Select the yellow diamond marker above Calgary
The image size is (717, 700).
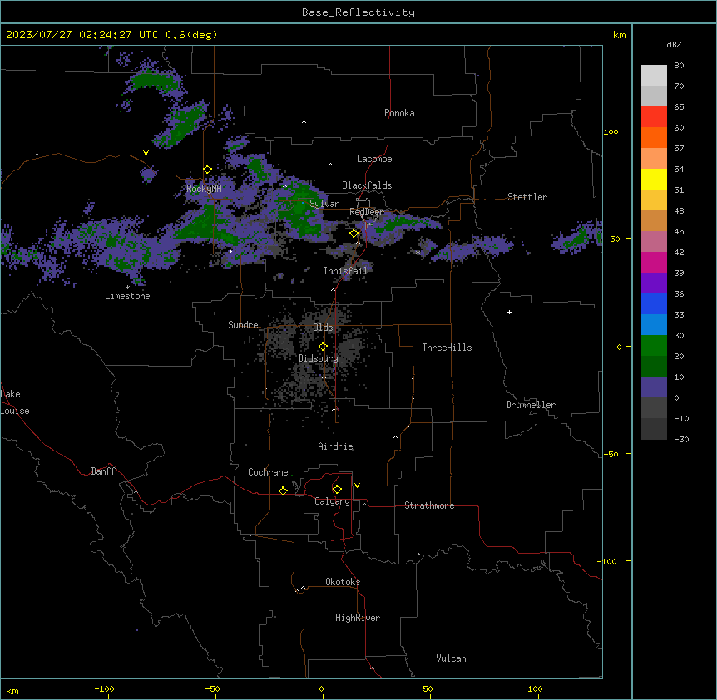pos(337,490)
